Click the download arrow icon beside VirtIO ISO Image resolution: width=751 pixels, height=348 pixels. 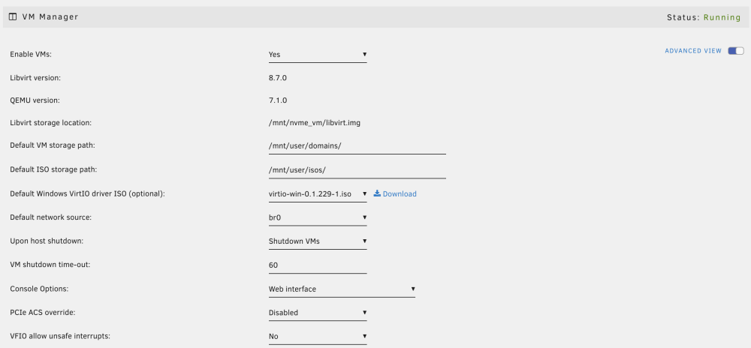click(x=377, y=193)
